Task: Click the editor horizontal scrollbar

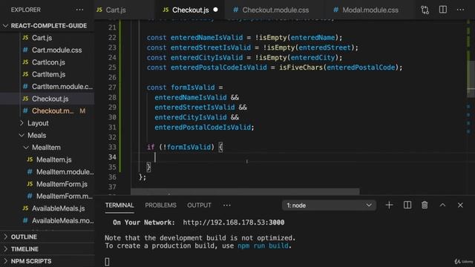Action: (x=245, y=191)
